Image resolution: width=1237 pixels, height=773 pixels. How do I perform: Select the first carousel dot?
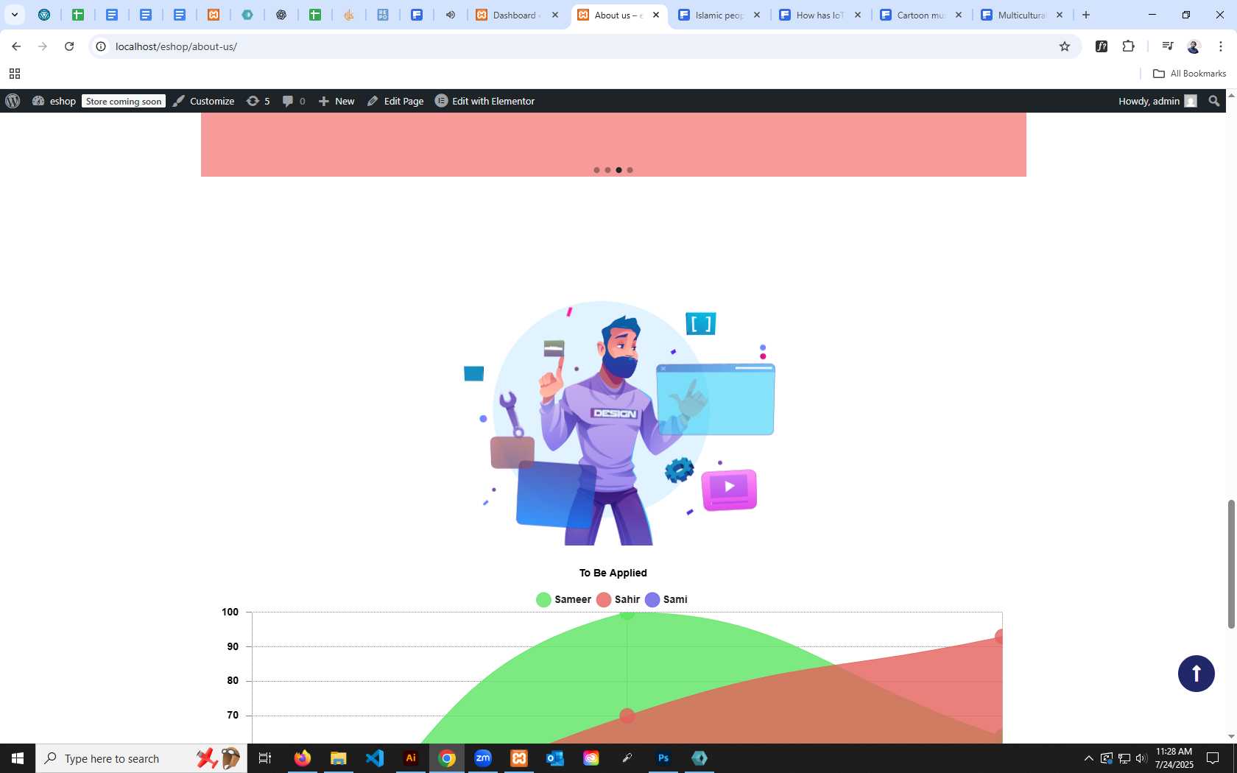tap(596, 170)
